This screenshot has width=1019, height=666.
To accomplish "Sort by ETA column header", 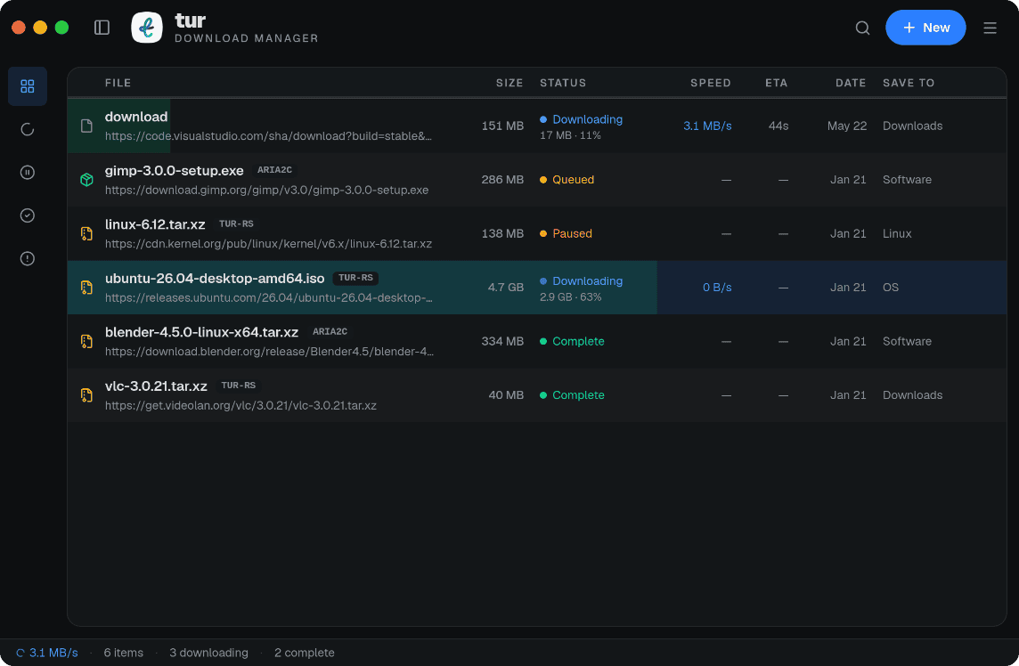I will (x=777, y=83).
